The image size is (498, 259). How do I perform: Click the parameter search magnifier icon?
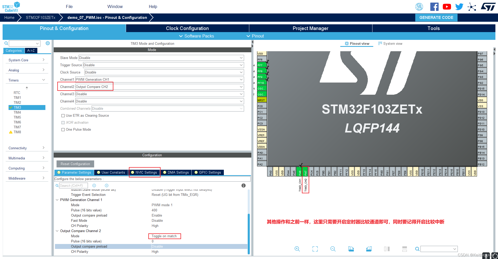coord(57,186)
